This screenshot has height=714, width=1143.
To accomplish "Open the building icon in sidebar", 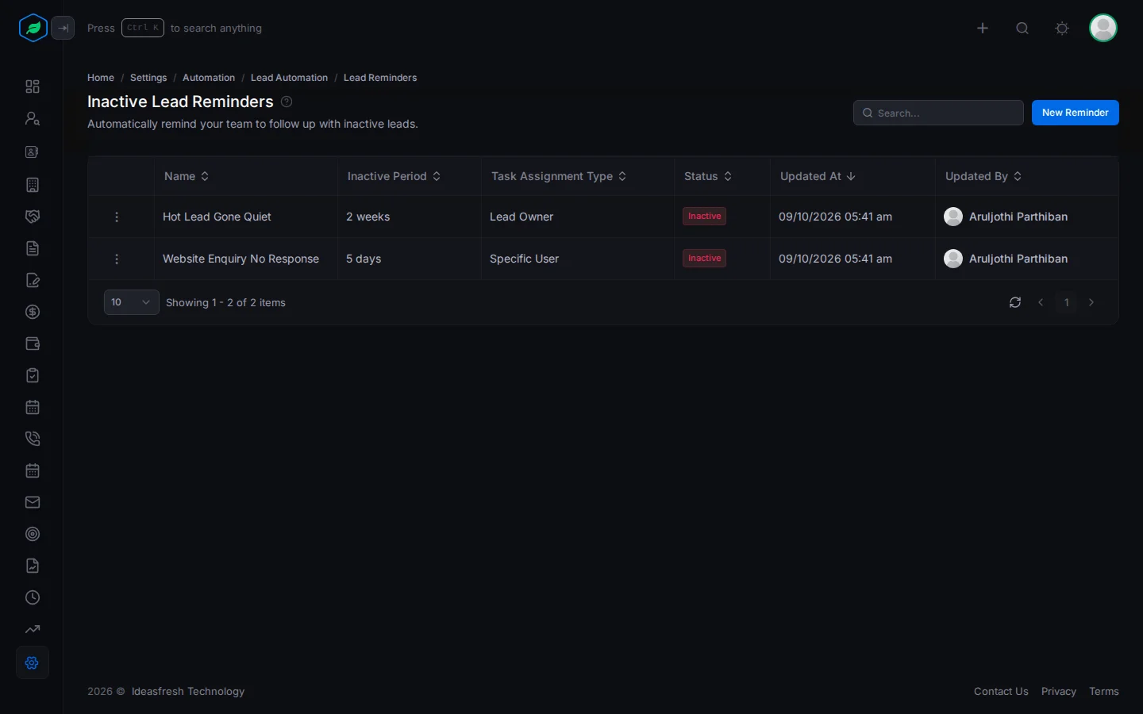I will point(33,185).
